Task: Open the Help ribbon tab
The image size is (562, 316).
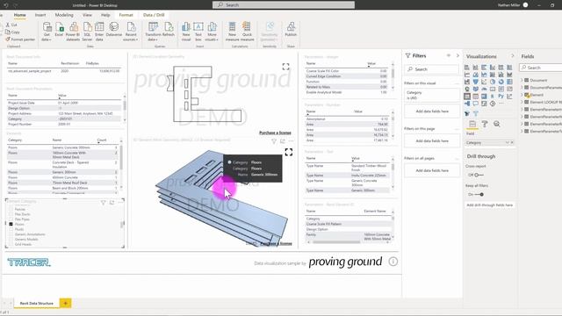Action: 105,15
